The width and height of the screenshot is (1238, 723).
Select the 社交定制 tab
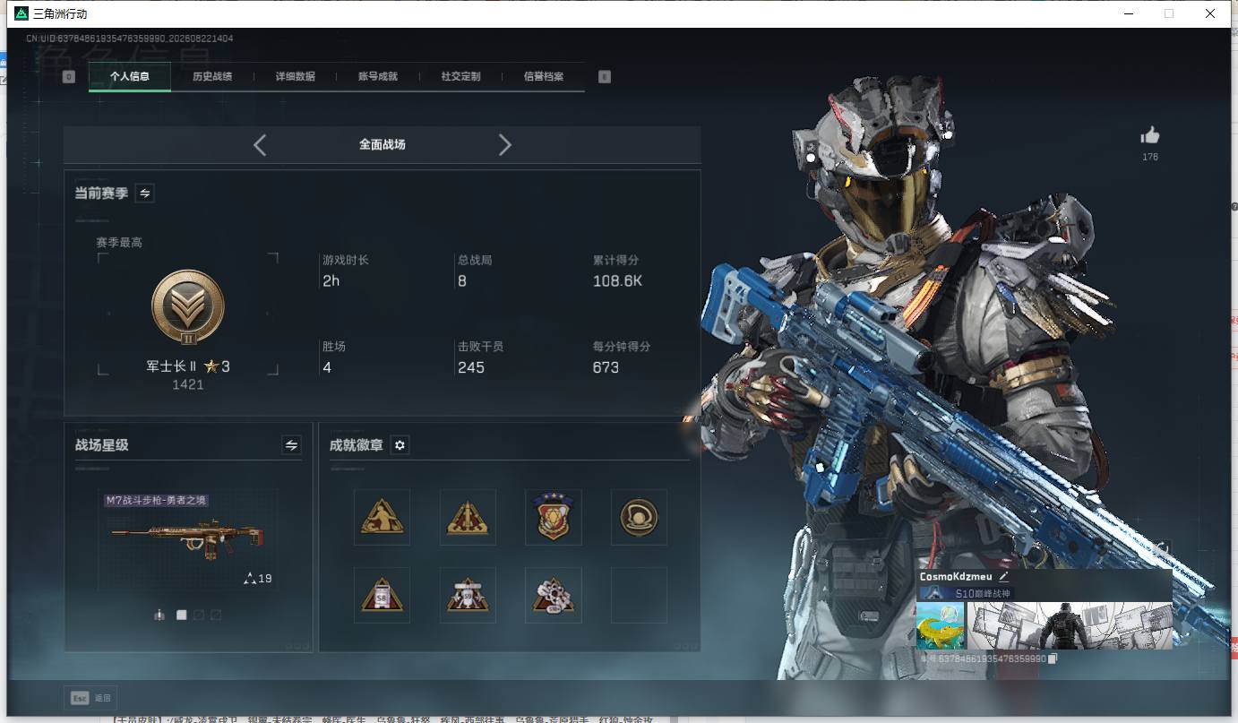pyautogui.click(x=460, y=76)
